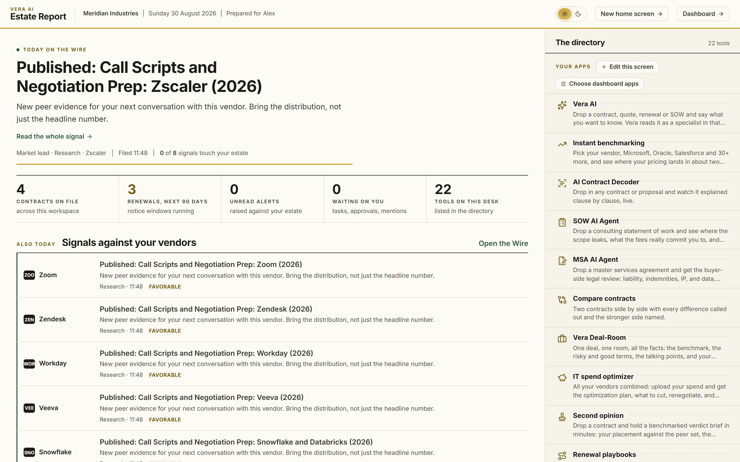Click the FAVORABLE tag on Zoom signal
The height and width of the screenshot is (462, 740).
[x=165, y=287]
